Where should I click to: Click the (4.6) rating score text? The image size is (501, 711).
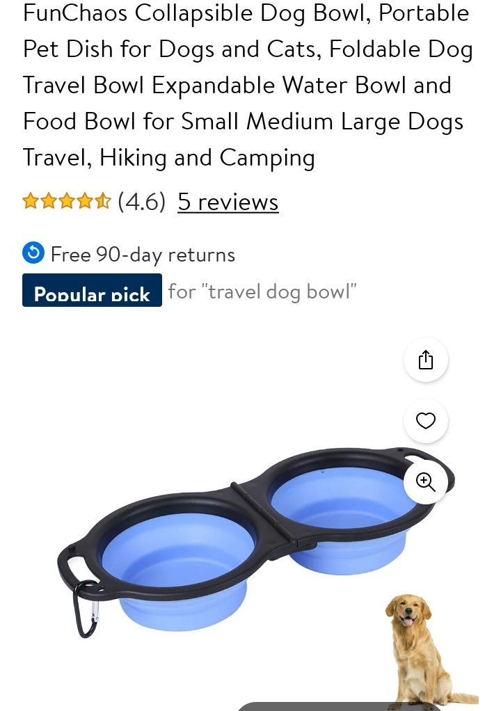click(141, 201)
